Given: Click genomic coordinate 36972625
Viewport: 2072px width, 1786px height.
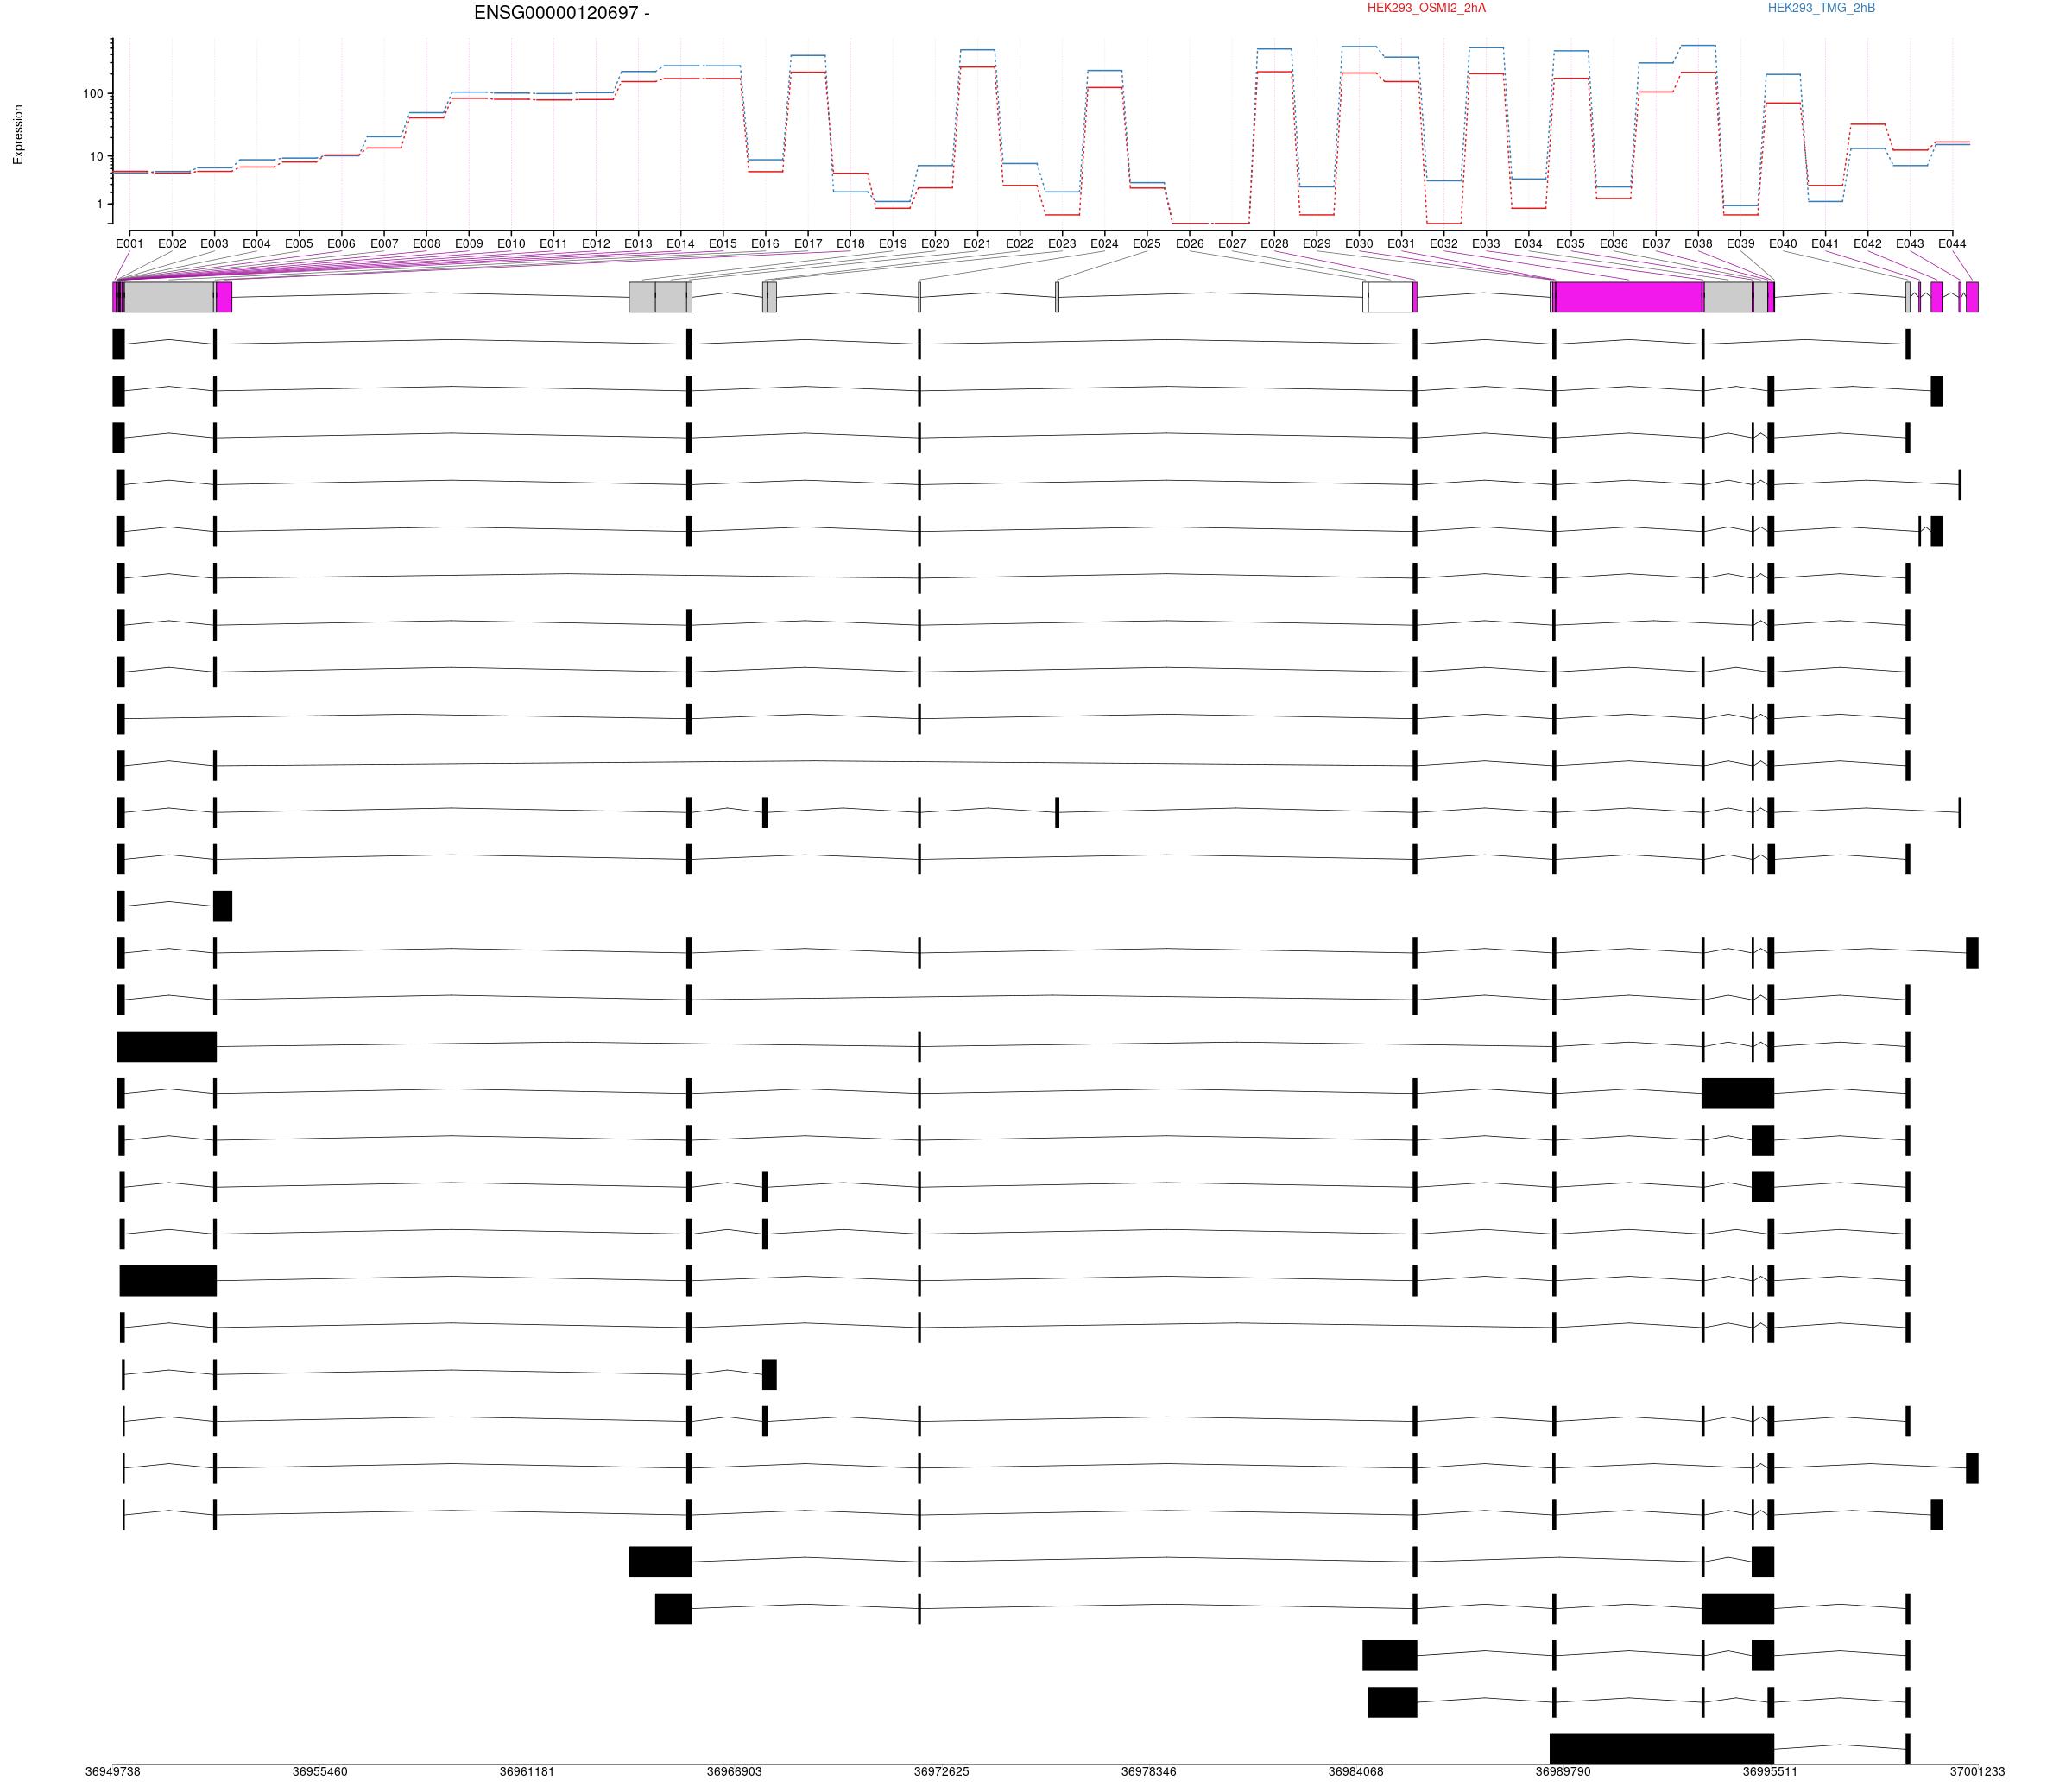Looking at the screenshot, I should [941, 1771].
